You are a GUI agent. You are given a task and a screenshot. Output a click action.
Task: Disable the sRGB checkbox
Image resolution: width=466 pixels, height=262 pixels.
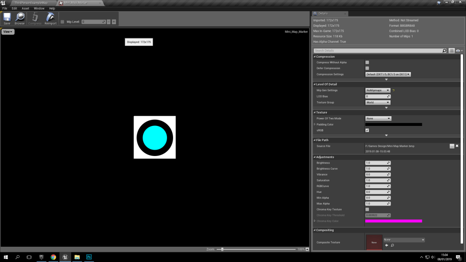[367, 130]
